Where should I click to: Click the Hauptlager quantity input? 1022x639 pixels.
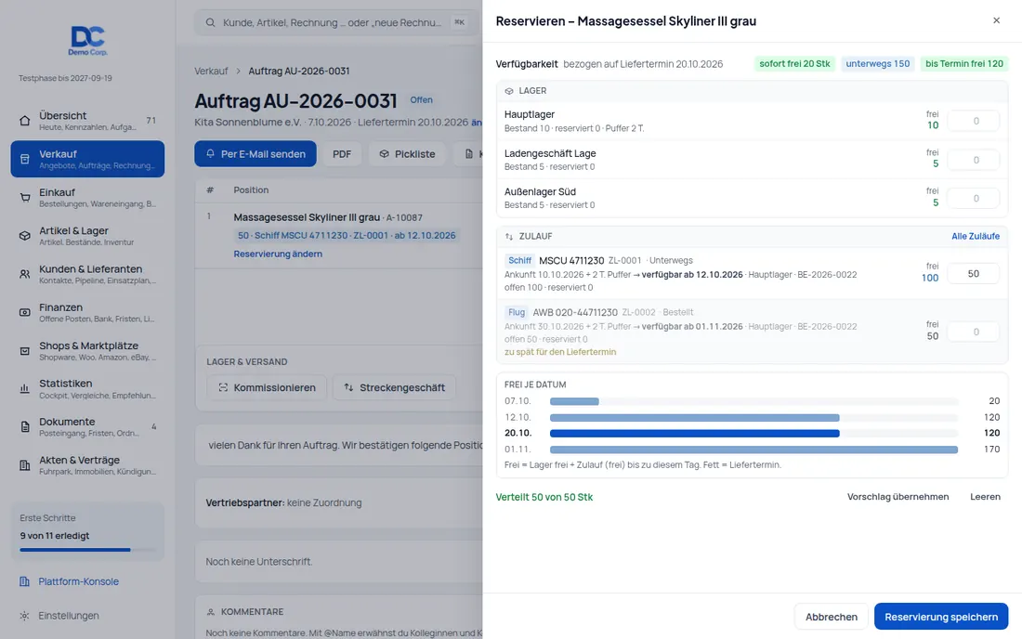975,121
